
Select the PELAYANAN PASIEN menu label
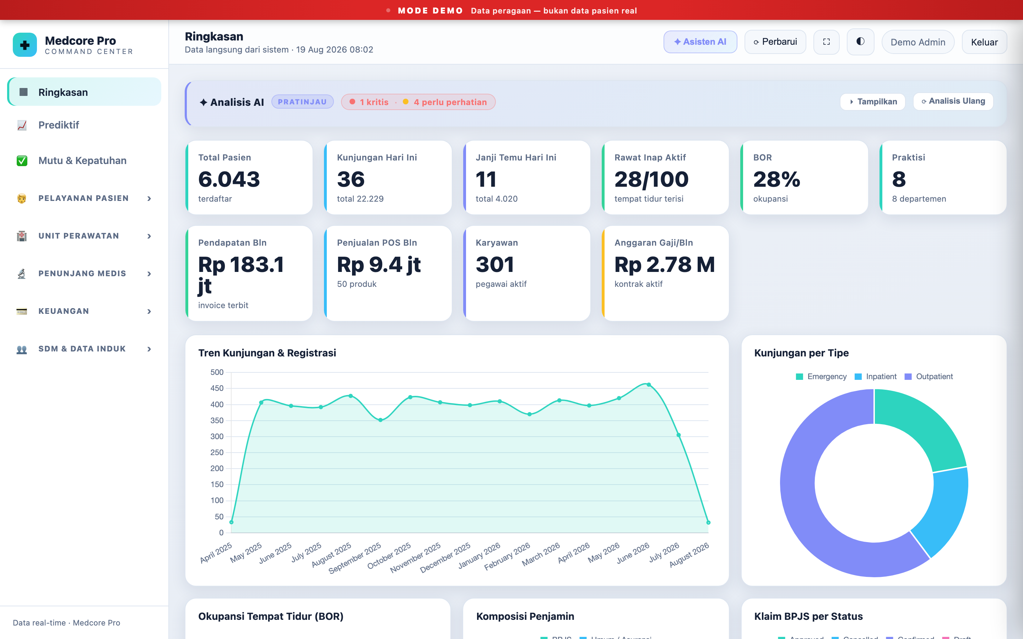click(83, 198)
